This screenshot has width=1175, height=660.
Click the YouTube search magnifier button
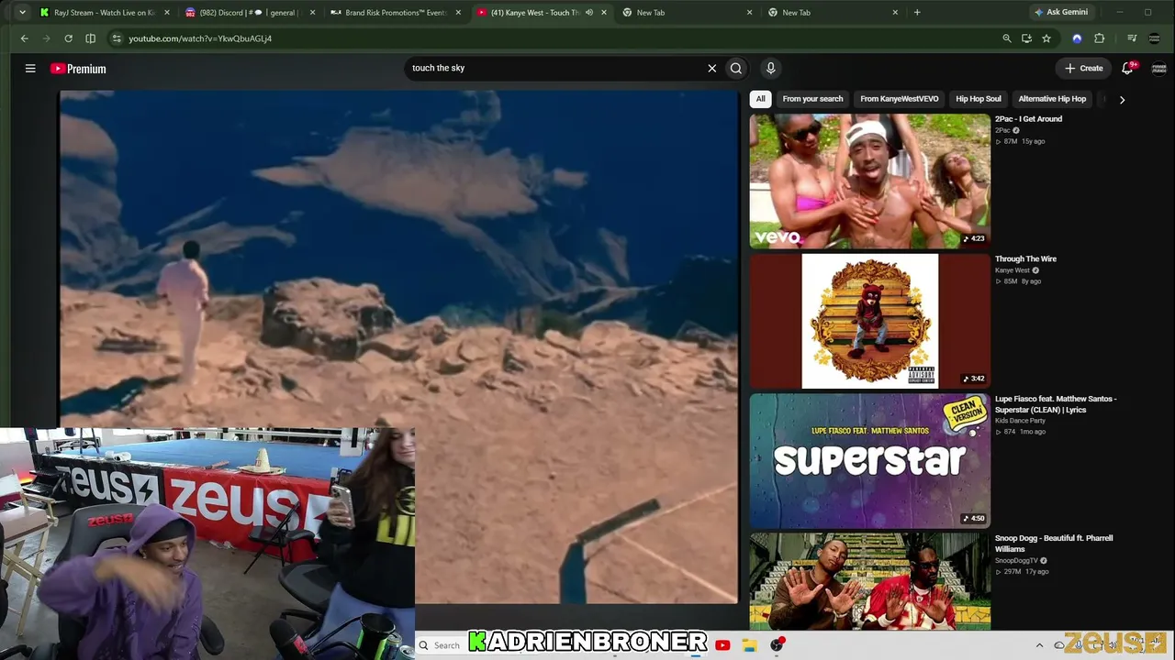tap(736, 68)
